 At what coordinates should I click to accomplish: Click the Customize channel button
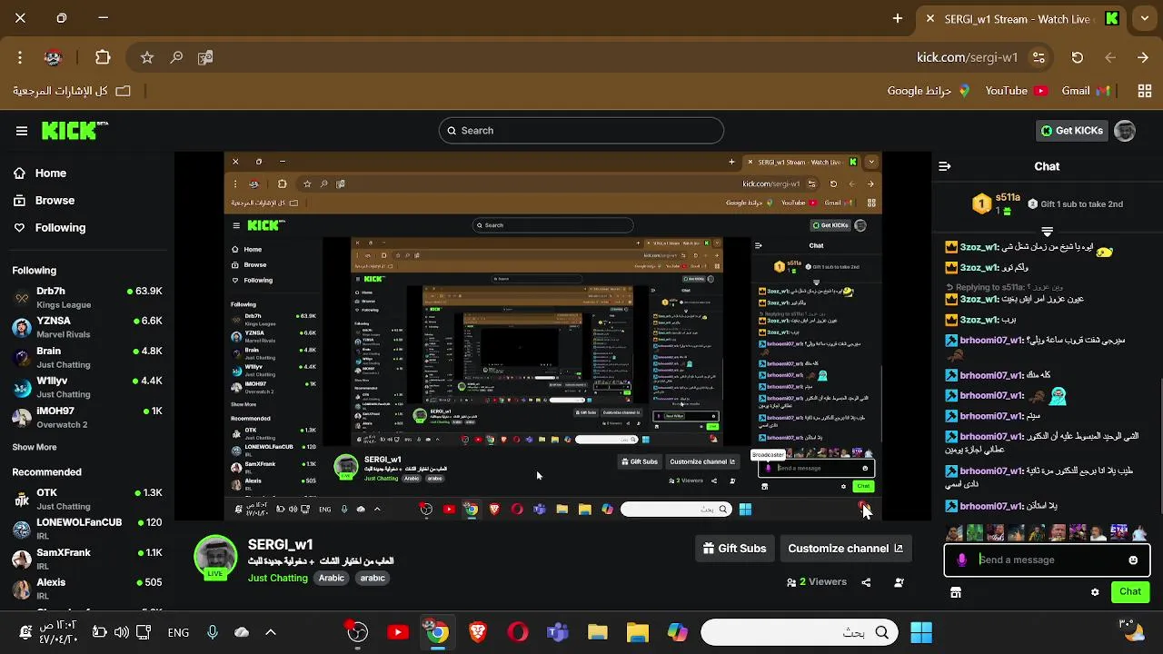tap(845, 549)
